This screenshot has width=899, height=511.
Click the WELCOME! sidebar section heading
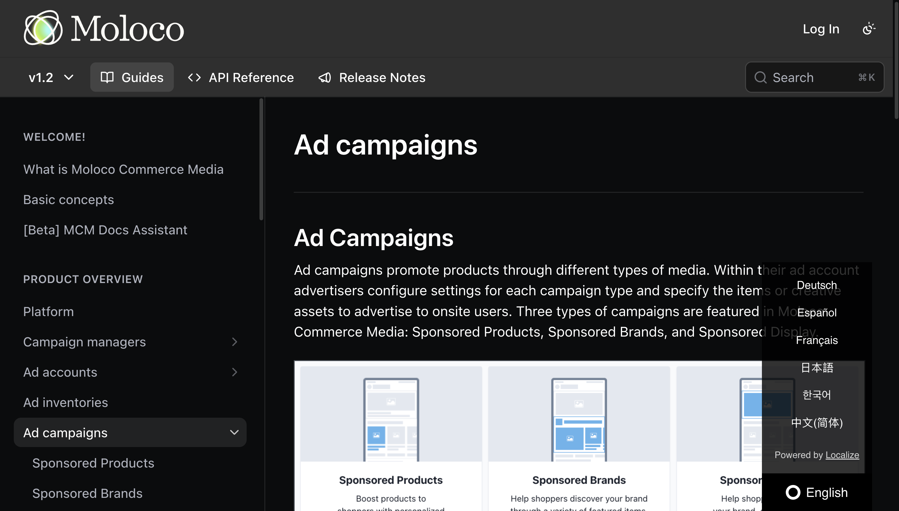[x=54, y=137]
